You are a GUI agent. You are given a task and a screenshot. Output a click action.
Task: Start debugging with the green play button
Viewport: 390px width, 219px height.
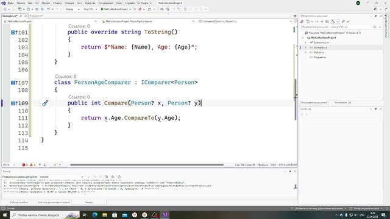click(x=102, y=9)
